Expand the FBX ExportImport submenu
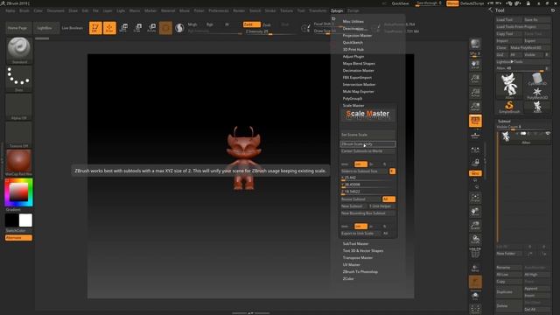The height and width of the screenshot is (315, 560). 357,78
